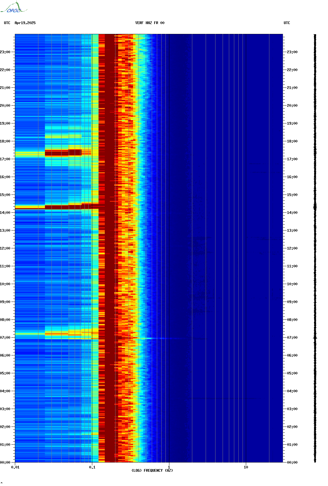Viewport: 328px width, 486px height.
Task: Select the 10 Hz frequency axis label
Action: (246, 467)
